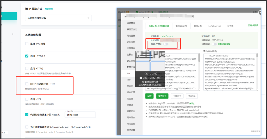Select 域名管理 in the side menu
267x139 pixels.
point(131,23)
